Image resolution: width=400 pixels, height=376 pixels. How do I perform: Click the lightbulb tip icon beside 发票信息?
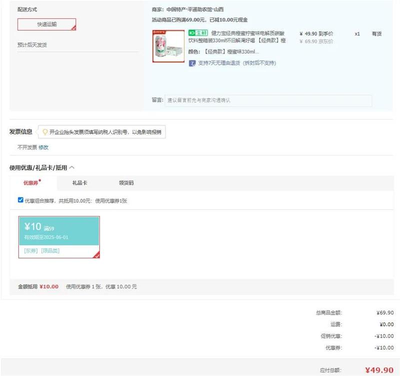click(45, 132)
